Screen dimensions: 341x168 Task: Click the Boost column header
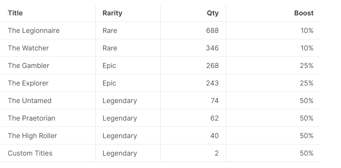tap(303, 13)
